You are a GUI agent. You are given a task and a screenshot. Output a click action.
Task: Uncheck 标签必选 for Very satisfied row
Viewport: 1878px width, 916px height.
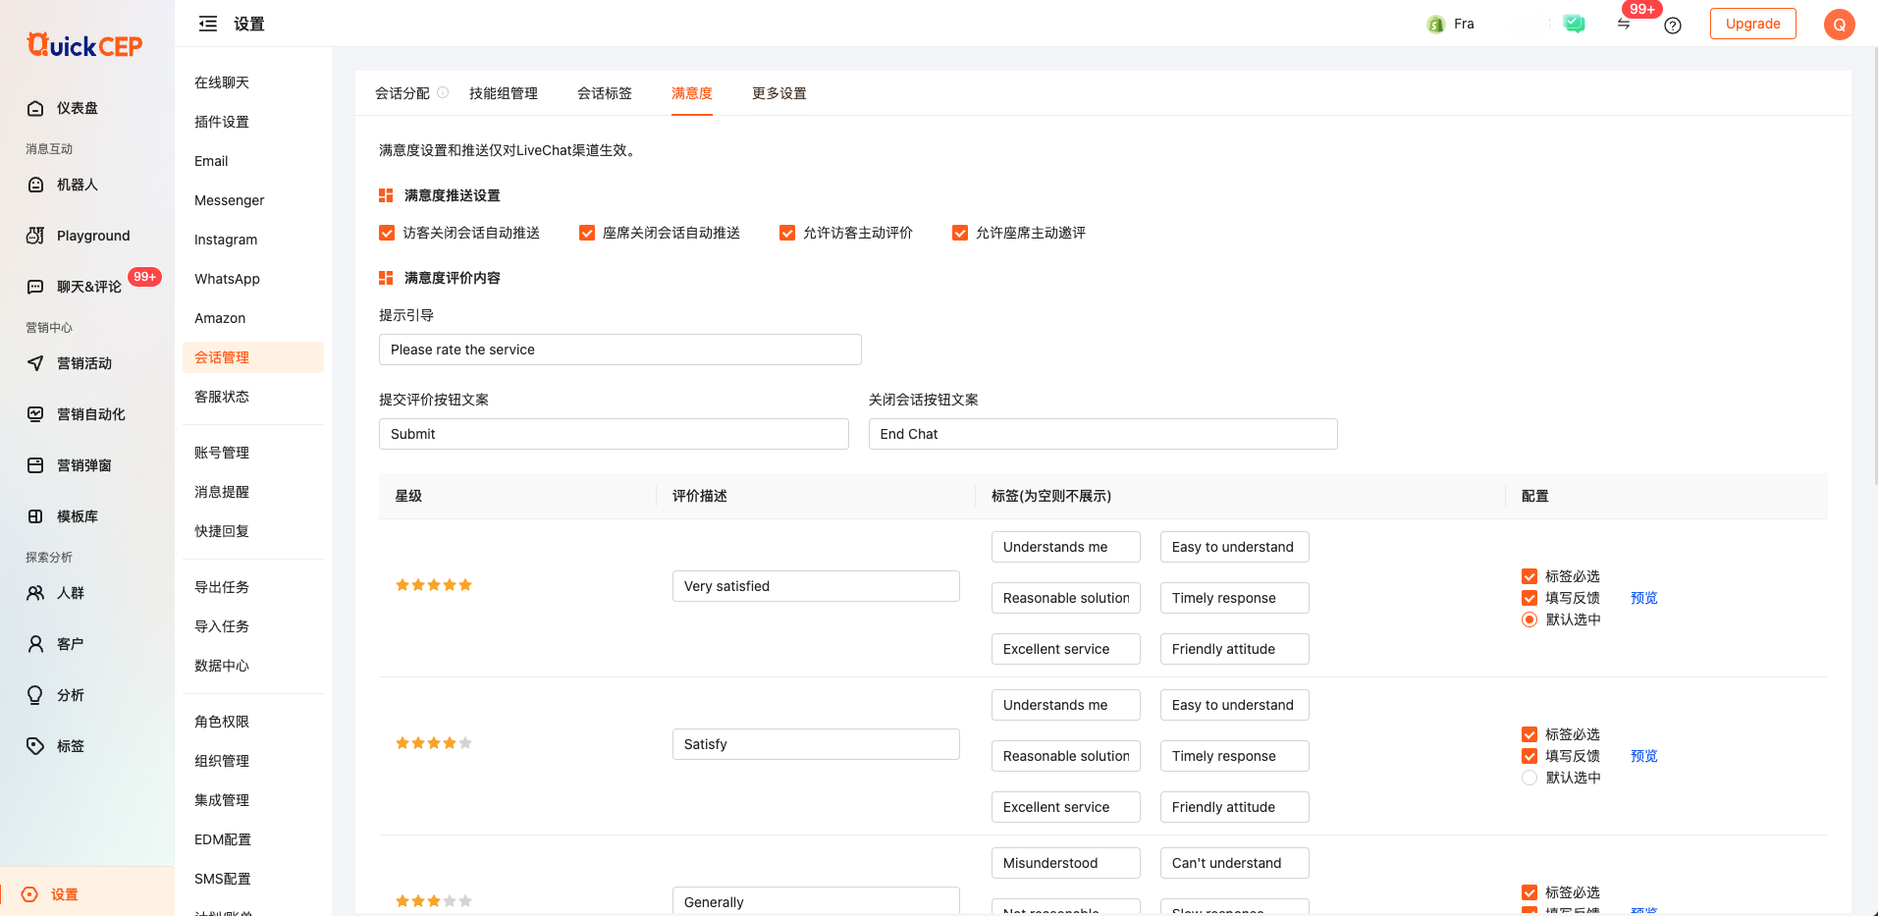click(x=1529, y=576)
